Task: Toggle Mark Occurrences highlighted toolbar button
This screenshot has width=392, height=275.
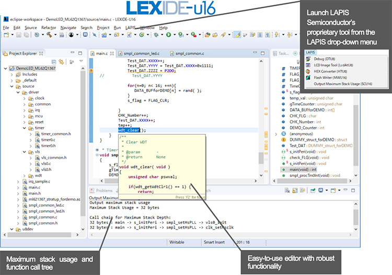Action: click(x=237, y=35)
